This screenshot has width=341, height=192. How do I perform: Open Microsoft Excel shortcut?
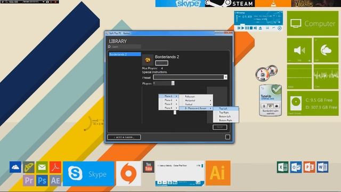point(282,167)
